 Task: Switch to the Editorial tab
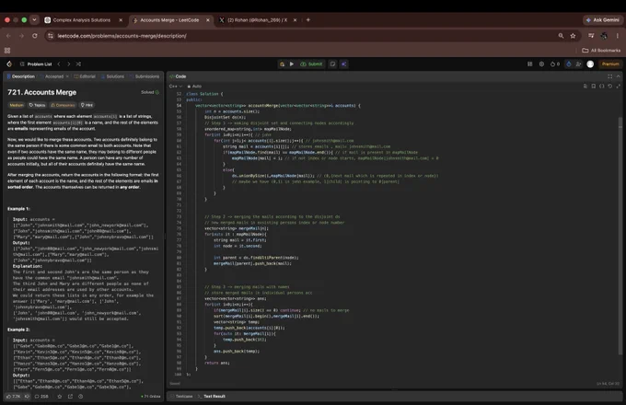pyautogui.click(x=85, y=76)
